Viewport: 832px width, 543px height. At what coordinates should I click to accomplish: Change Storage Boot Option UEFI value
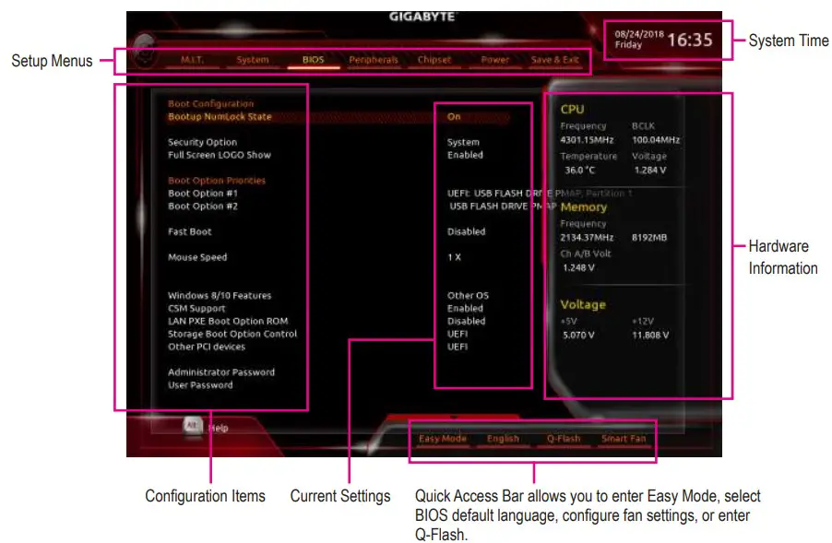click(457, 334)
